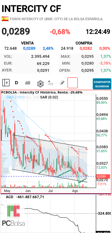This screenshot has width=112, height=233.
Task: Click the MIN -3,78% percentage
Action: [x=105, y=63]
